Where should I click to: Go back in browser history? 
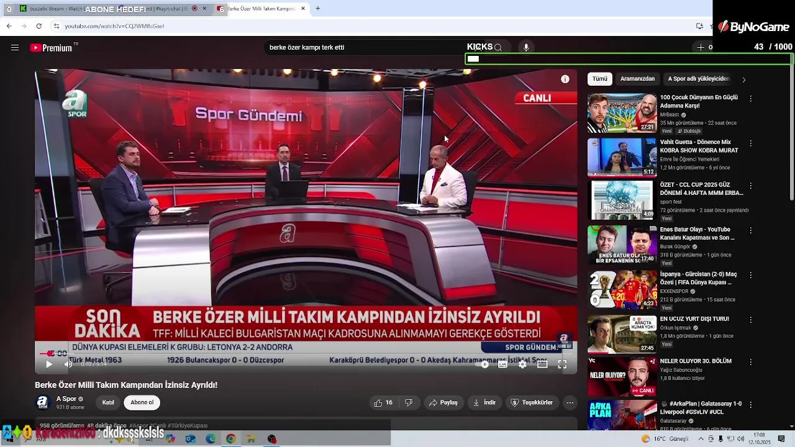point(9,26)
